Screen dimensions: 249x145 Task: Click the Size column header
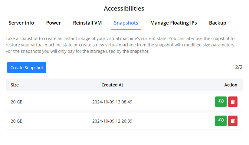pyautogui.click(x=15, y=85)
